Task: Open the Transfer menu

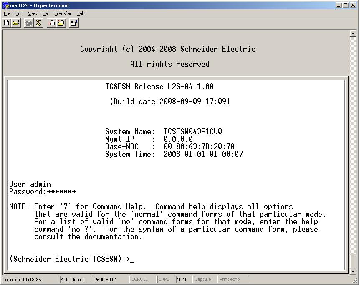Action: pos(63,13)
